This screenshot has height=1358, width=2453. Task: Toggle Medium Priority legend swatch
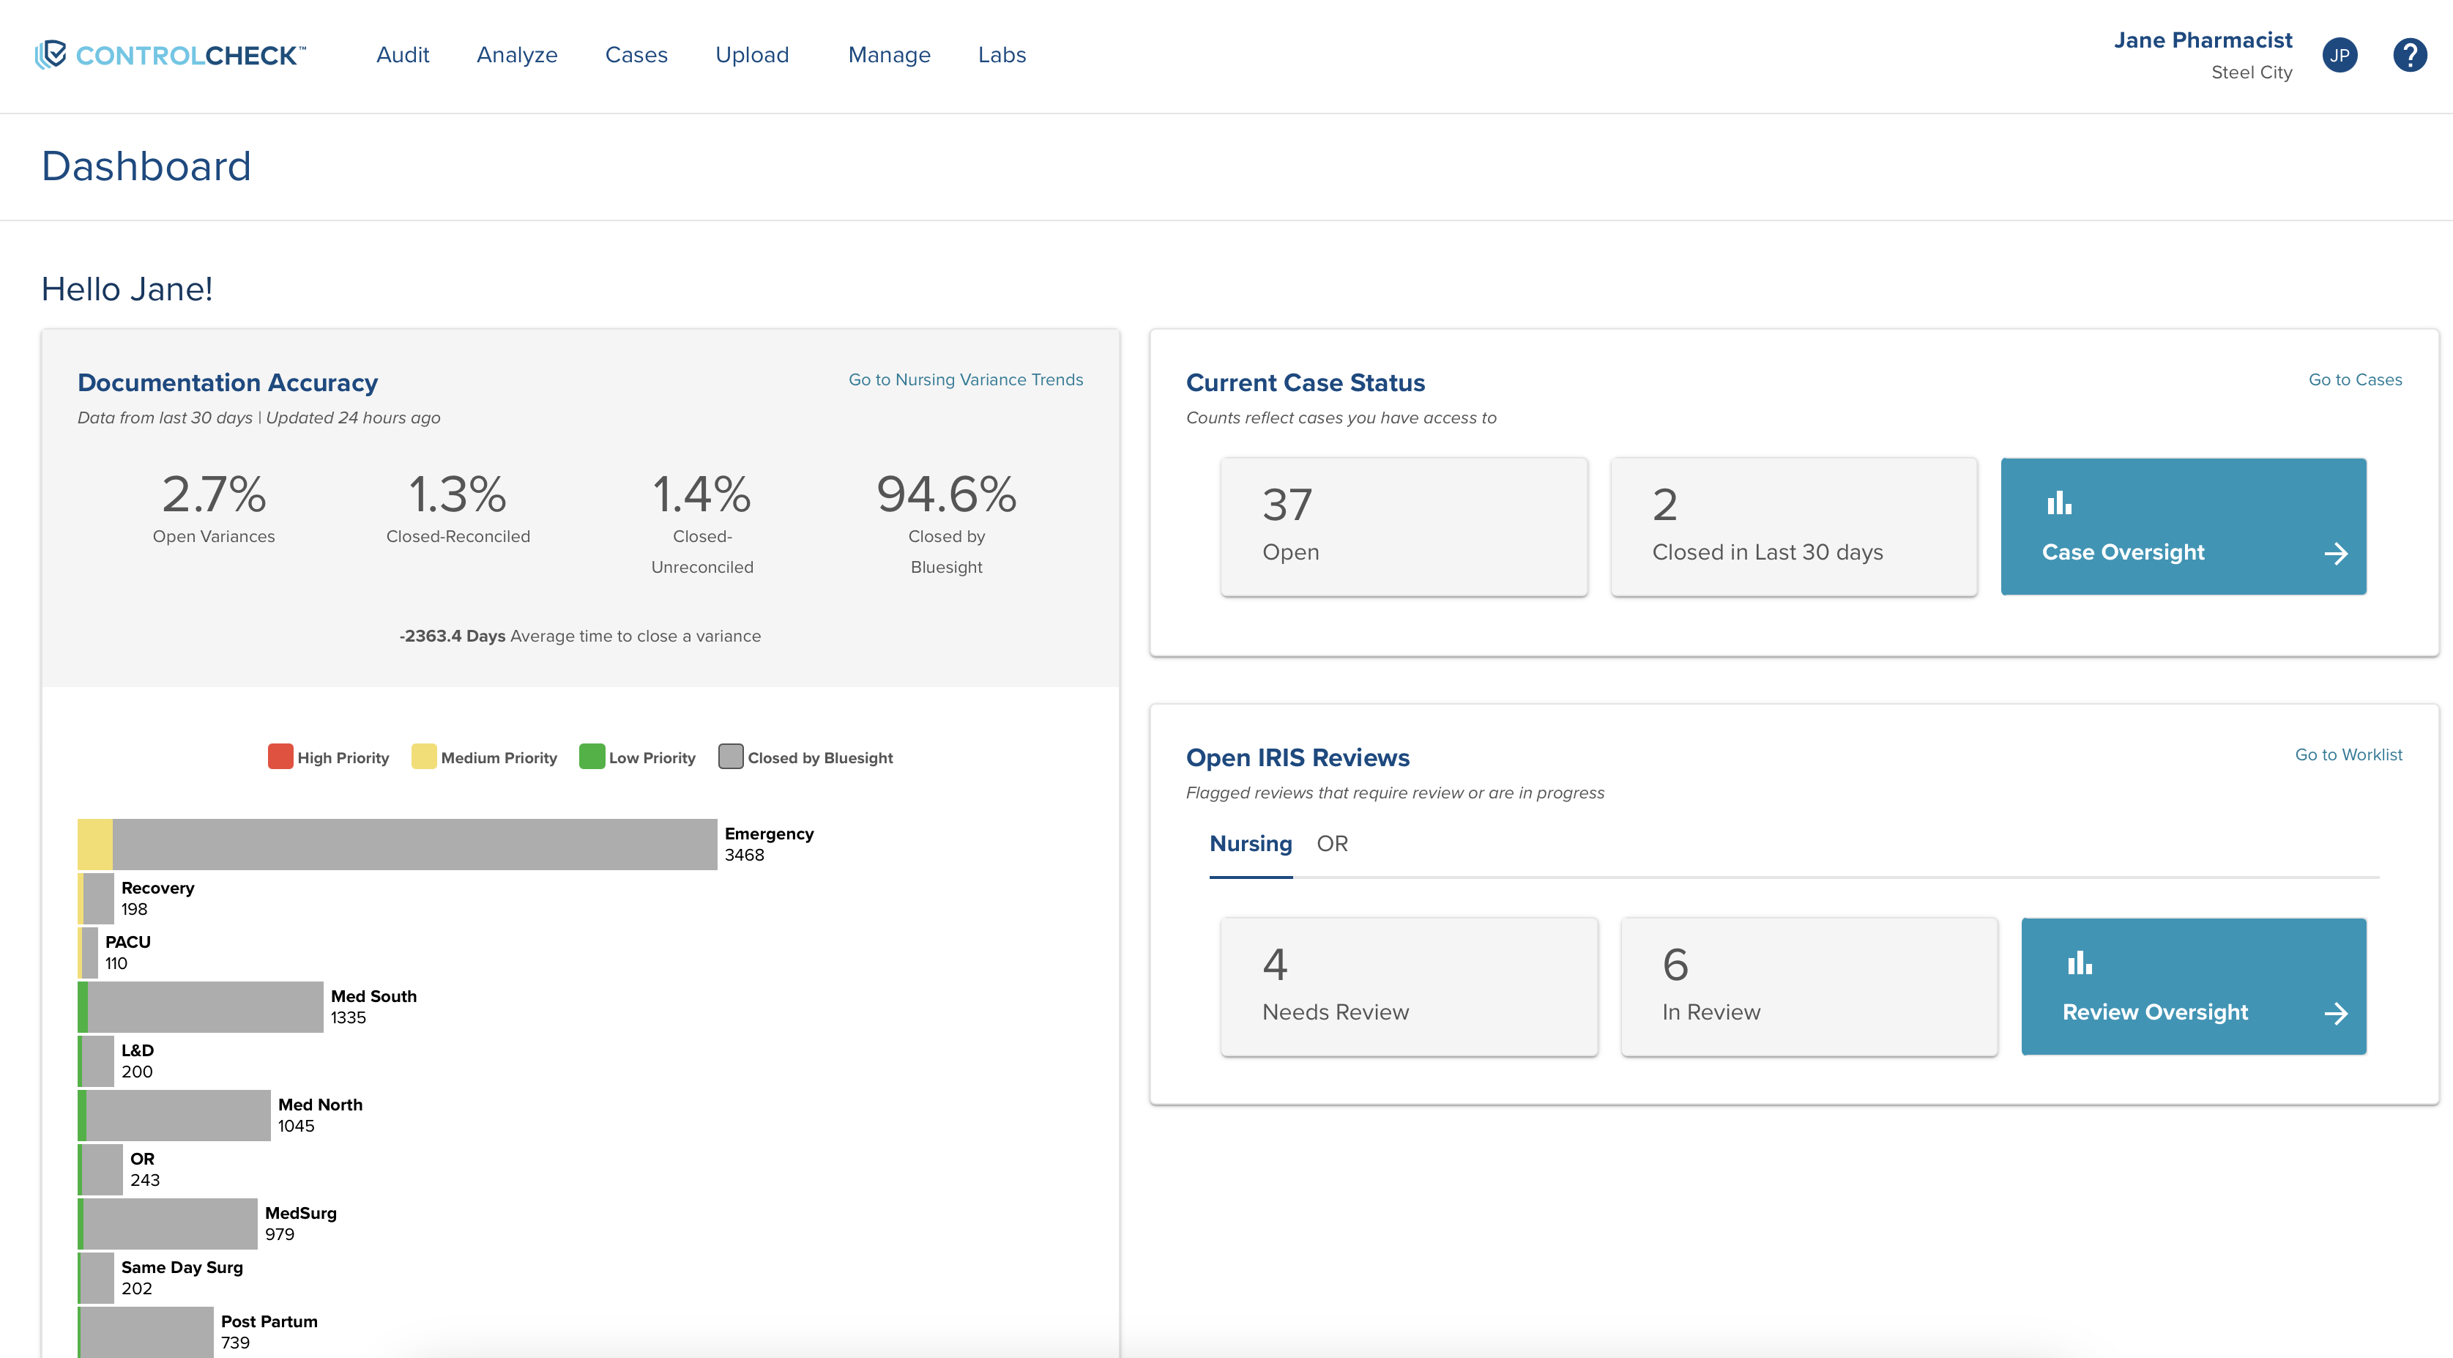click(x=424, y=757)
